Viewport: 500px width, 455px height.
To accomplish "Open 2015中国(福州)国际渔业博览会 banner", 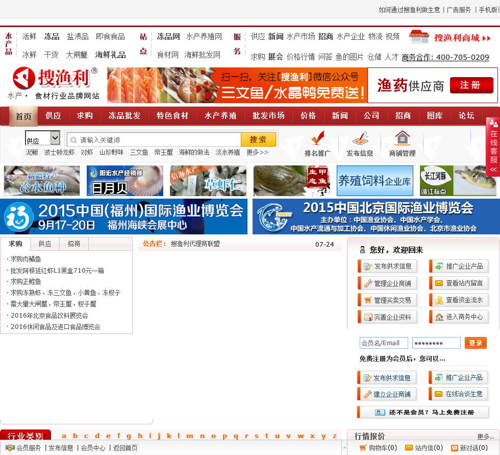I will (x=123, y=217).
